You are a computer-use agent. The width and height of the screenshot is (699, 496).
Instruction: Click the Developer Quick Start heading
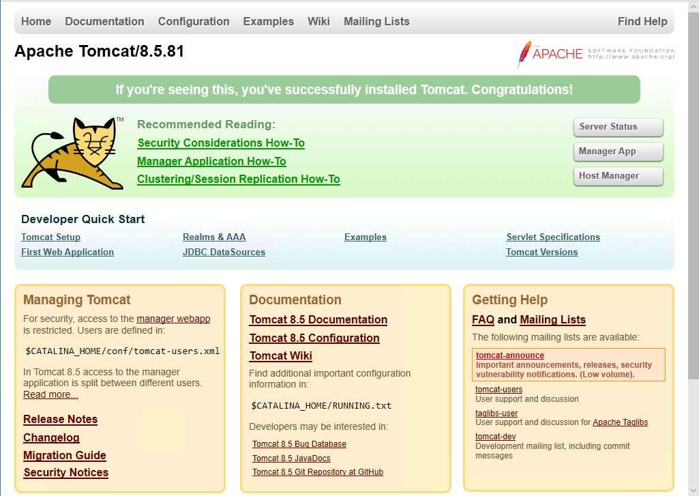(x=83, y=220)
